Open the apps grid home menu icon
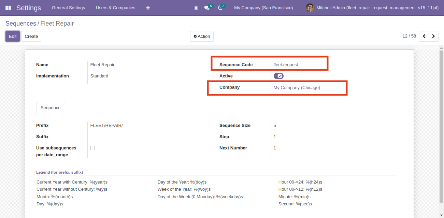 point(8,8)
